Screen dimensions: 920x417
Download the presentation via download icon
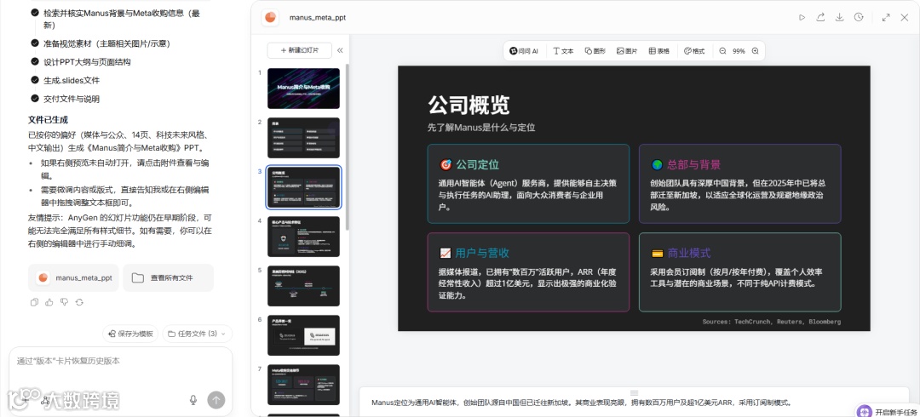click(x=840, y=18)
